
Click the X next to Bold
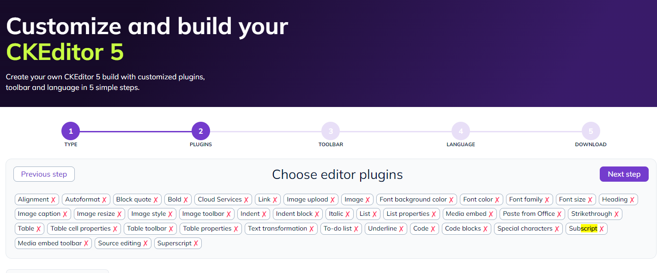186,200
